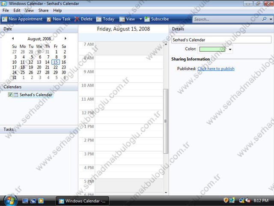This screenshot has height=206, width=274.
Task: Select August 13 in mini calendar
Action: point(39,62)
